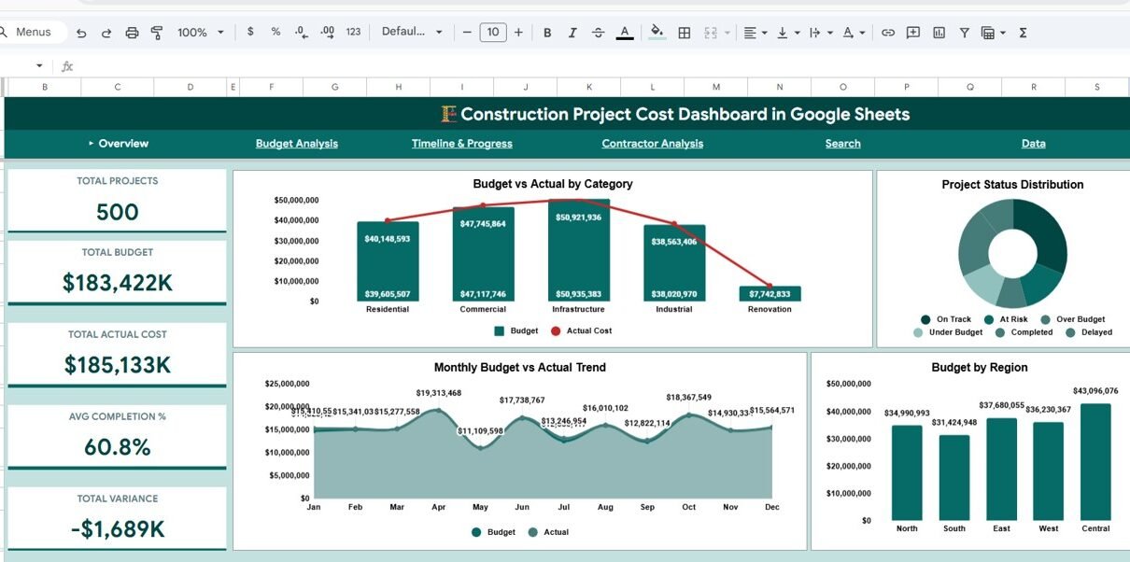1130x562 pixels.
Task: Toggle bold formatting
Action: [x=547, y=33]
